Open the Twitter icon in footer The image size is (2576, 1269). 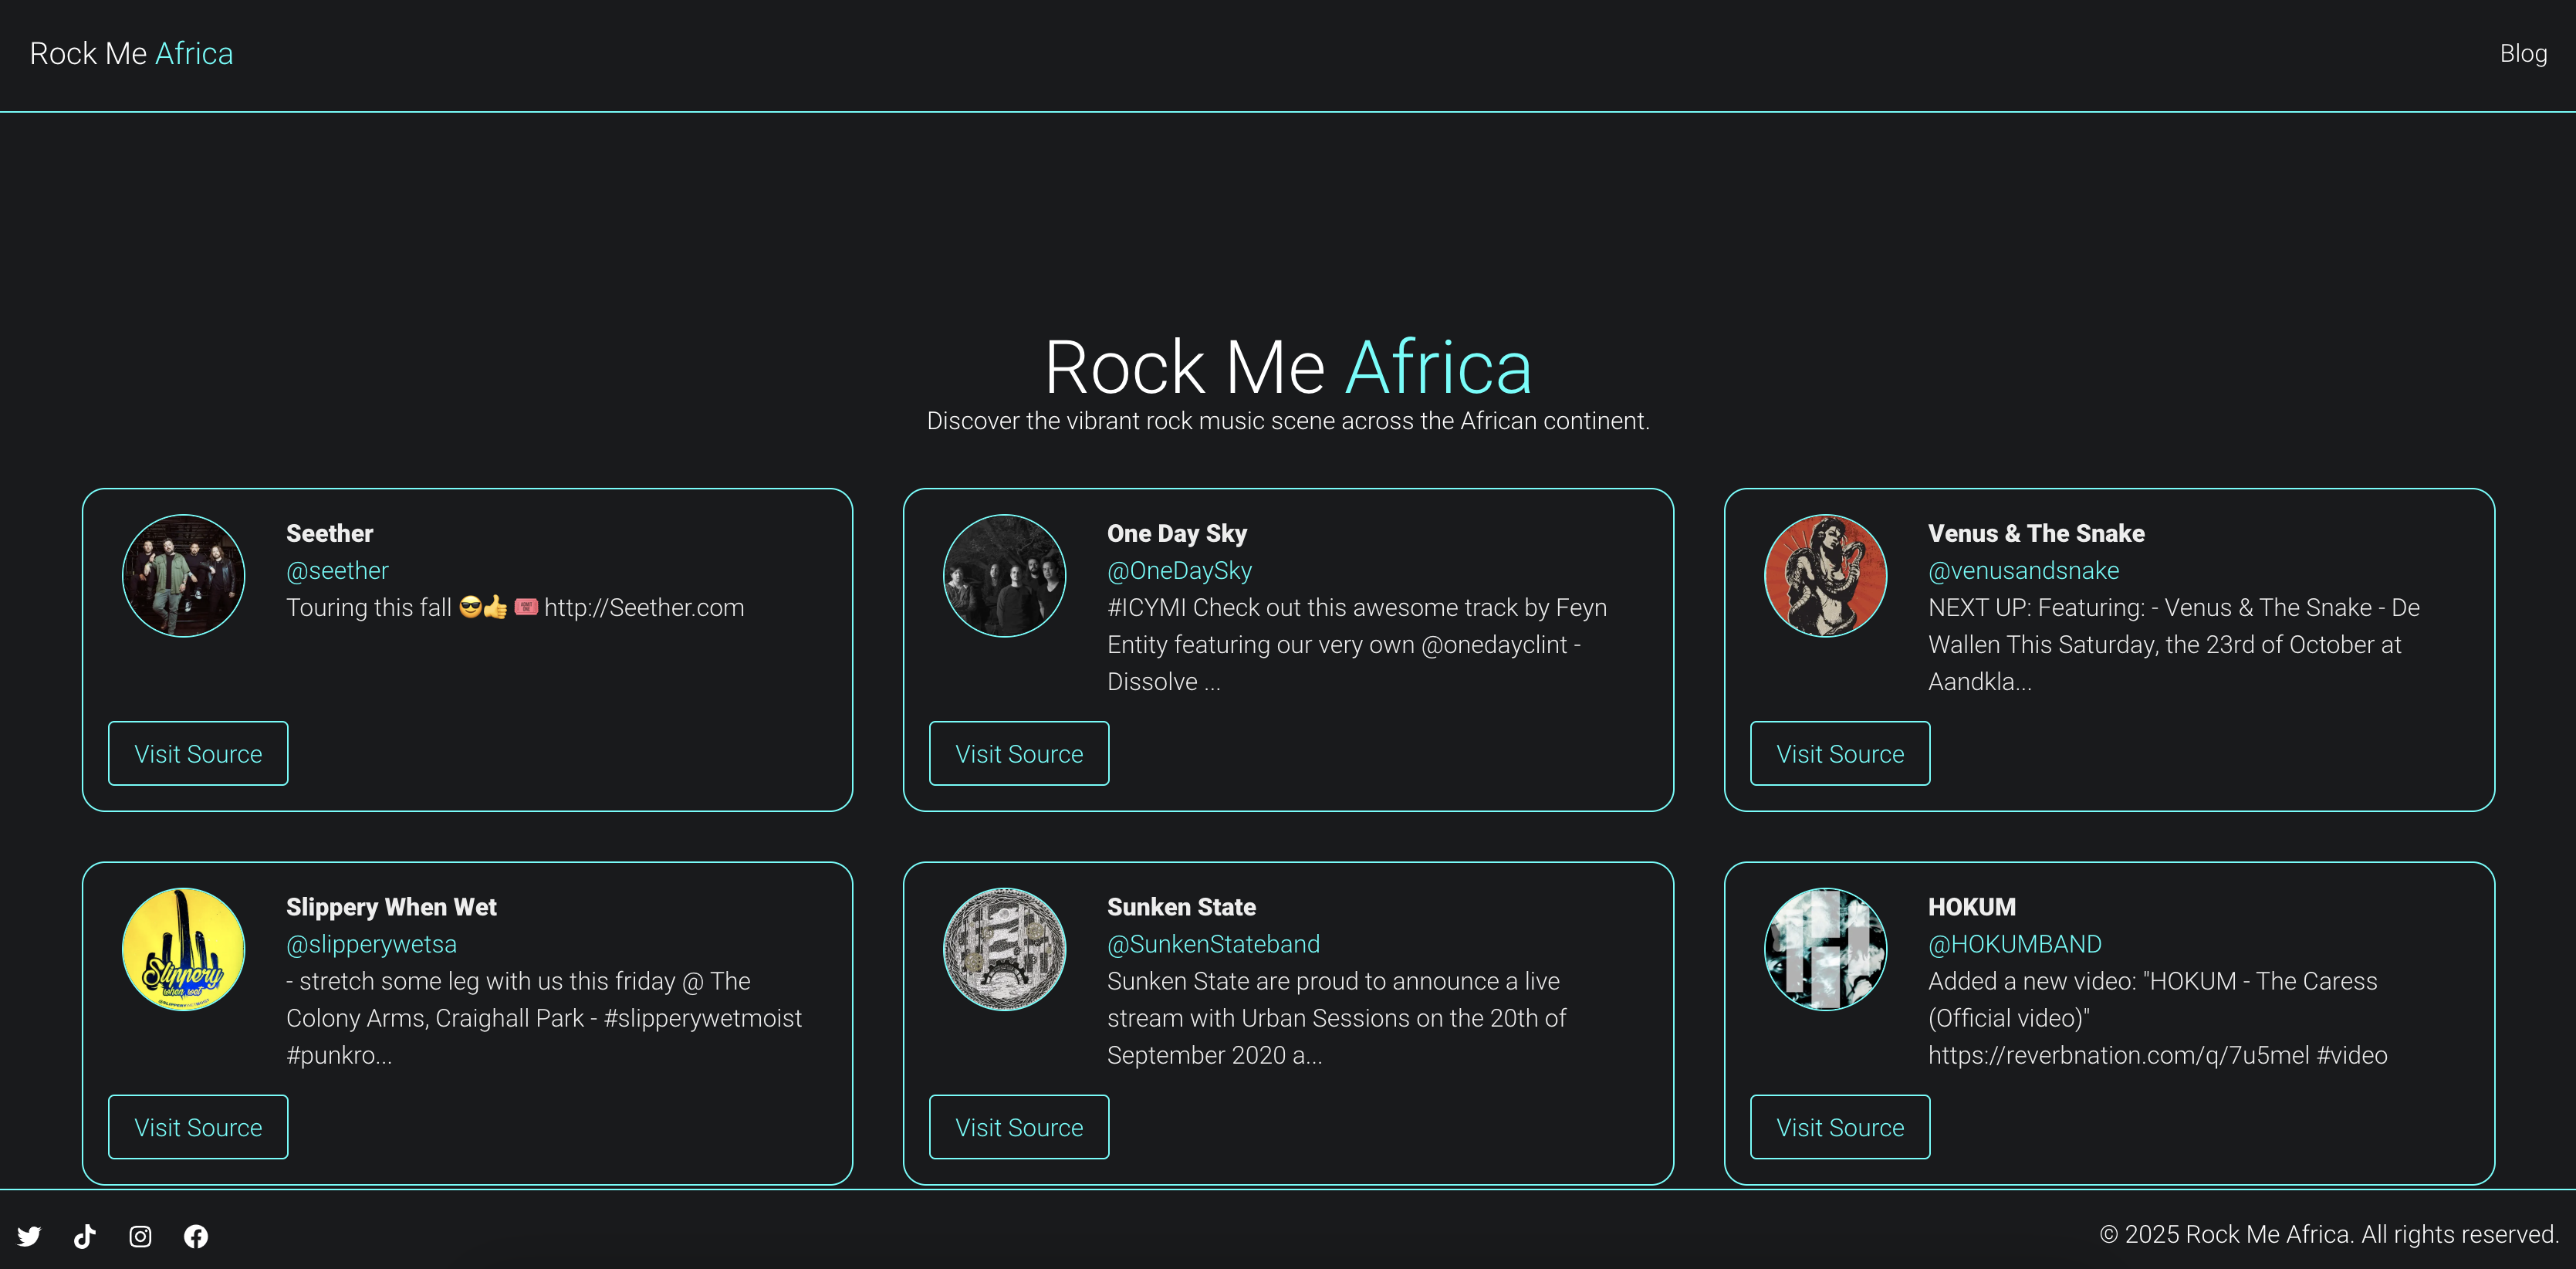(29, 1236)
